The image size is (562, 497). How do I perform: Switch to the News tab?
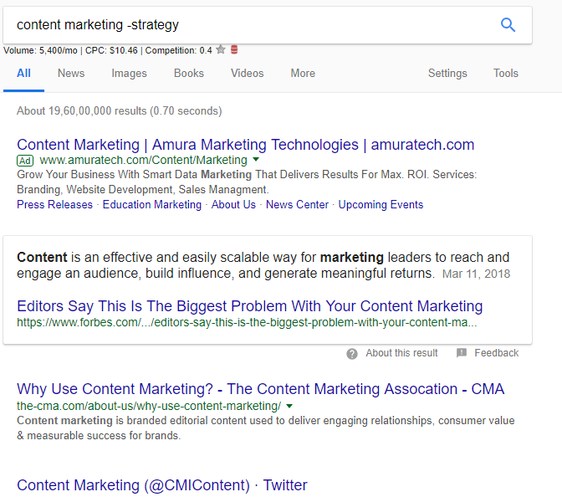(x=71, y=73)
